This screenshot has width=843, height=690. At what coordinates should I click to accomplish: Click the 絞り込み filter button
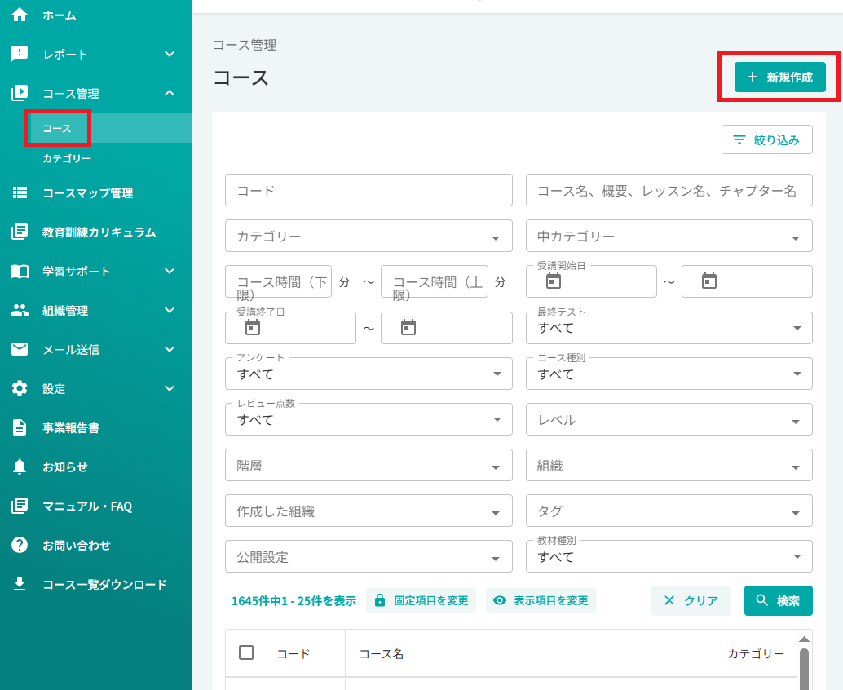click(766, 139)
